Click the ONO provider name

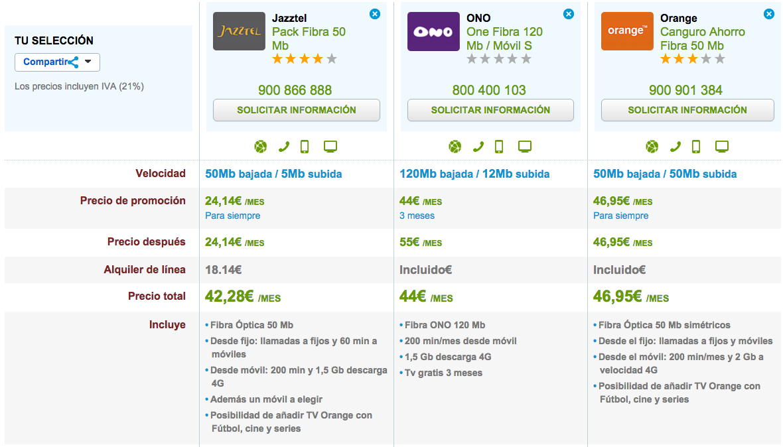tap(478, 18)
